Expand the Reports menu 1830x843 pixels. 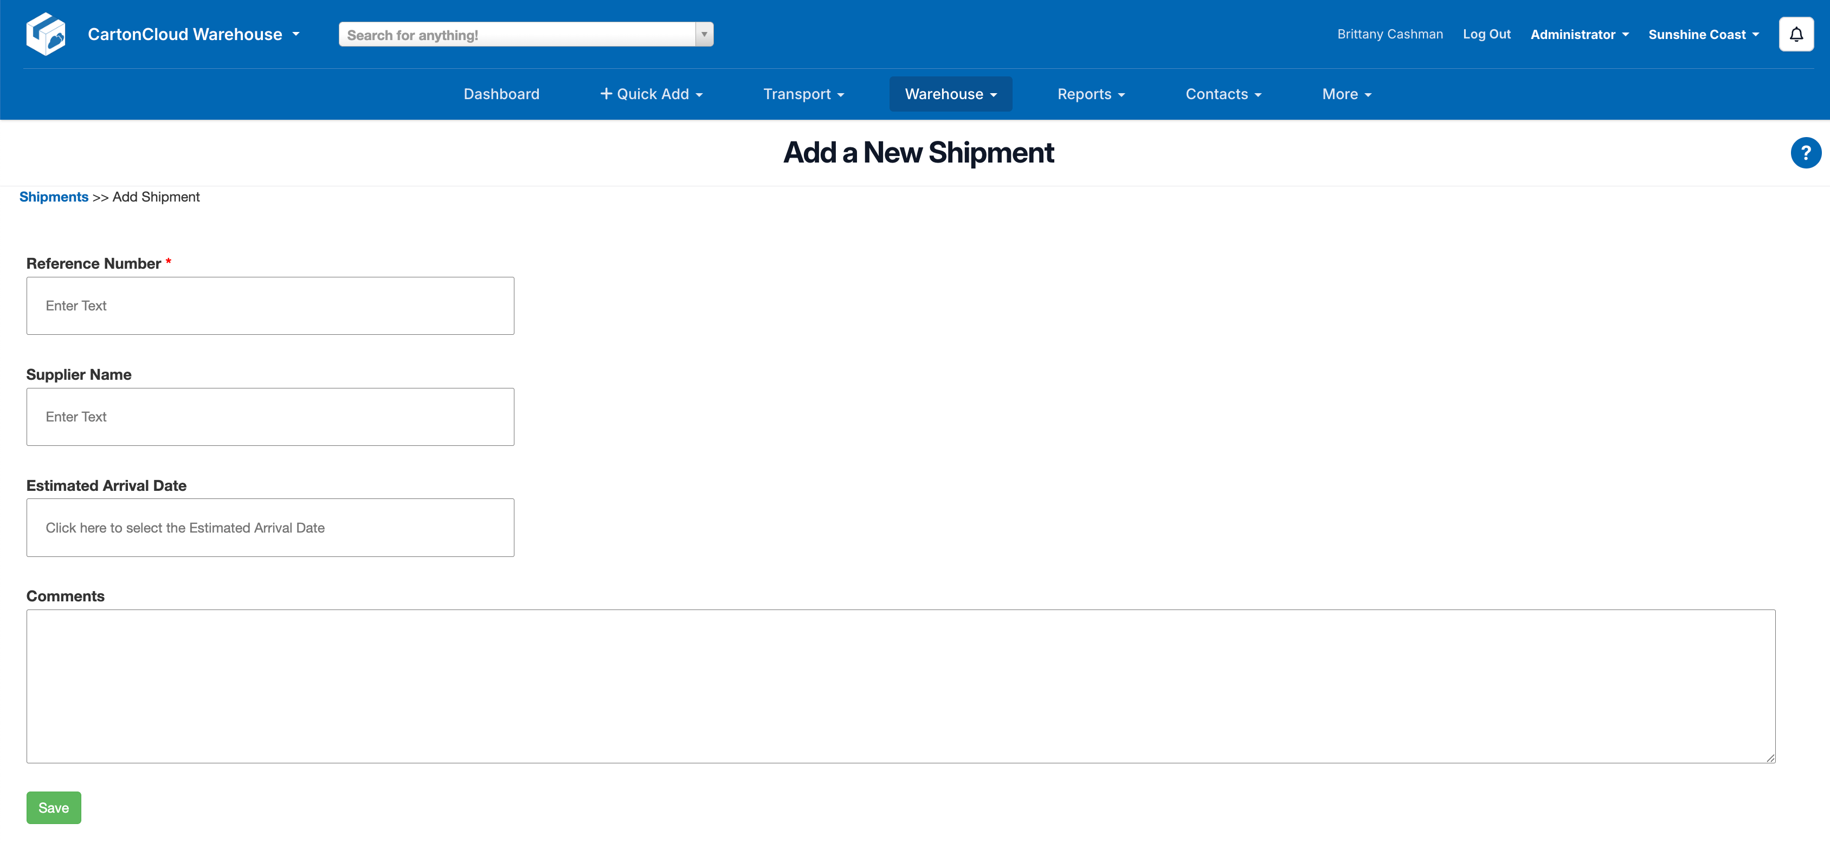click(1091, 94)
